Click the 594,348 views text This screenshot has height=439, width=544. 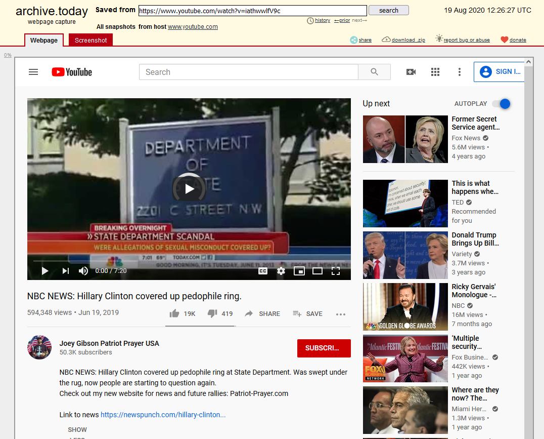50,312
